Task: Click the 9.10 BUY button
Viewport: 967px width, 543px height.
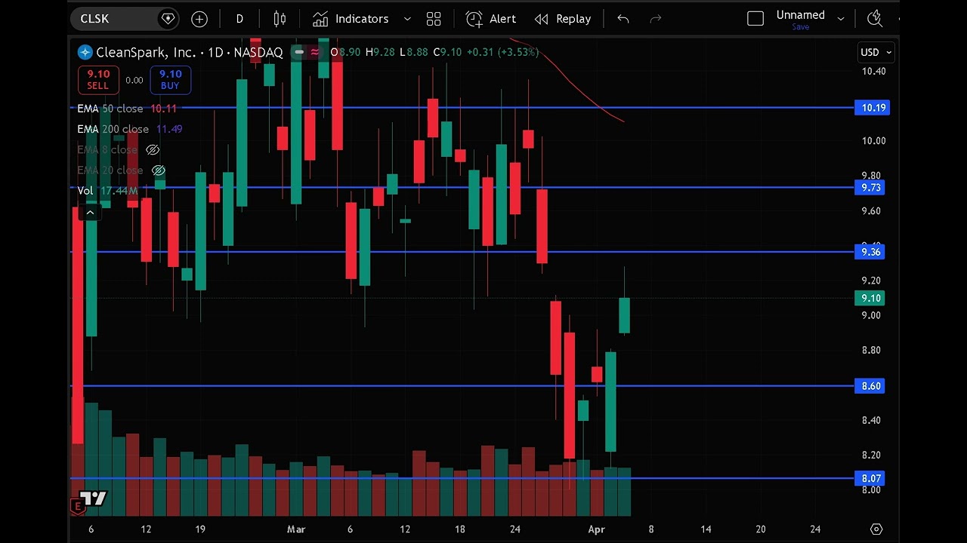Action: (x=170, y=79)
